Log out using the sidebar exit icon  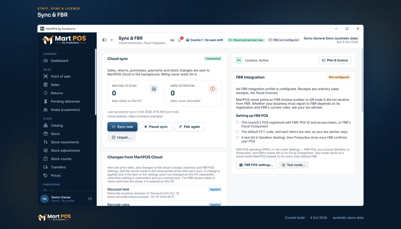(x=90, y=199)
